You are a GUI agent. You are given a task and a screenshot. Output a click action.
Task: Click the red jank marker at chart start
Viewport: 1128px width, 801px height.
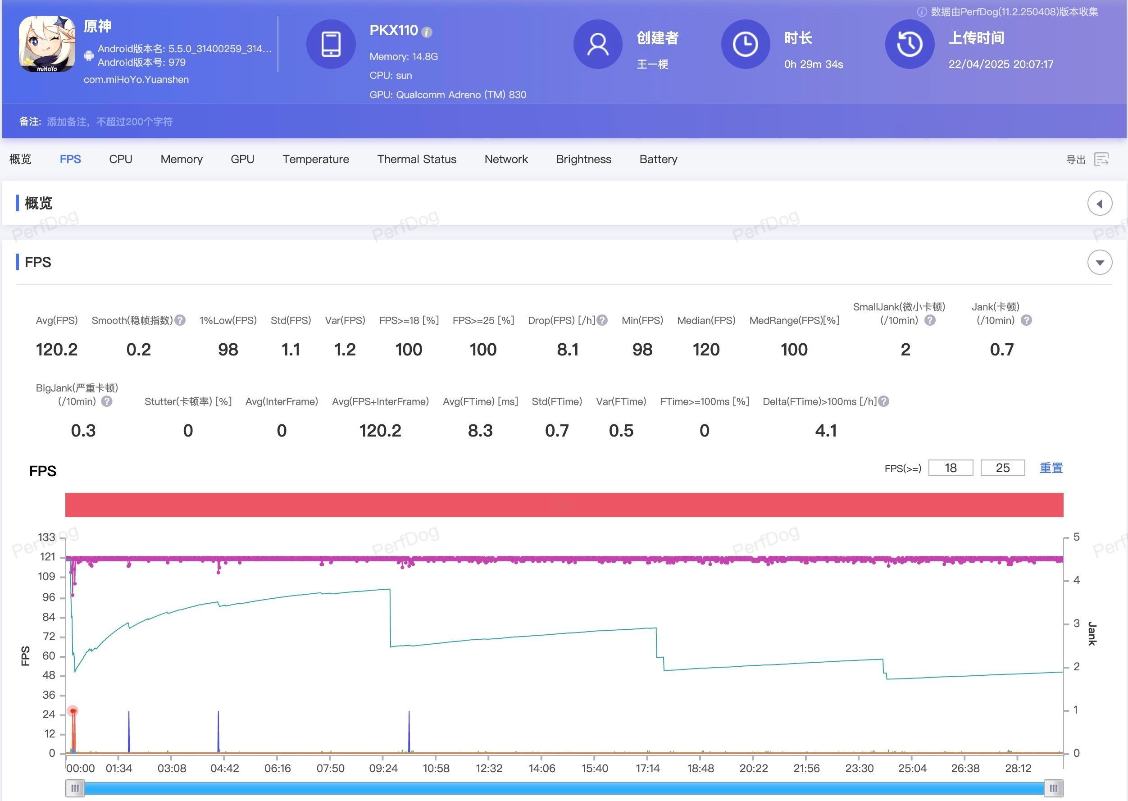click(x=73, y=711)
